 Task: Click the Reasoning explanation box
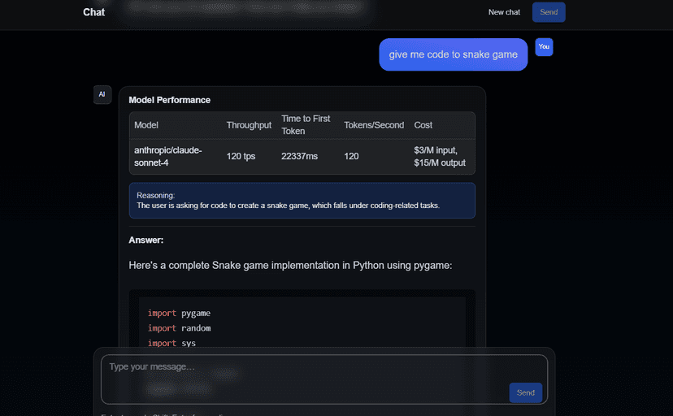[x=302, y=200]
